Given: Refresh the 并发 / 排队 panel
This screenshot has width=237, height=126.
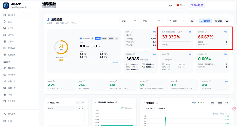Looking at the screenshot, I should pos(83,103).
